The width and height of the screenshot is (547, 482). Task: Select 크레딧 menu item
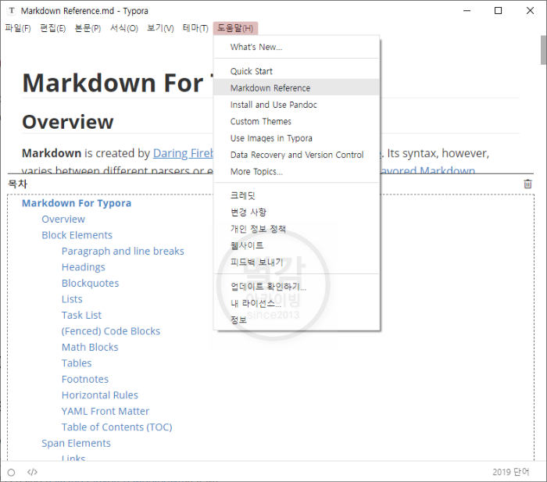point(296,195)
